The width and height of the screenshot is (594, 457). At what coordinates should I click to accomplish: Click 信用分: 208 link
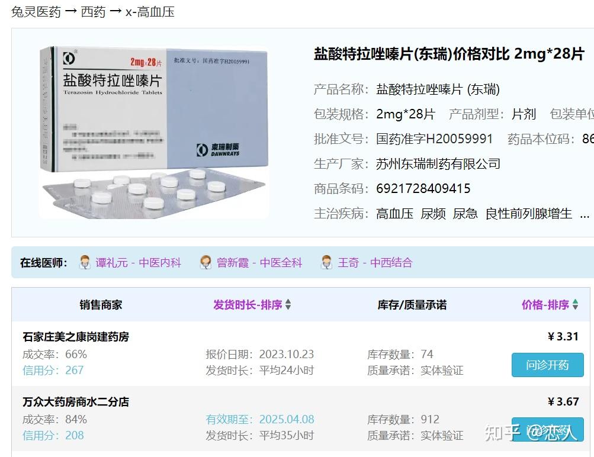[53, 435]
